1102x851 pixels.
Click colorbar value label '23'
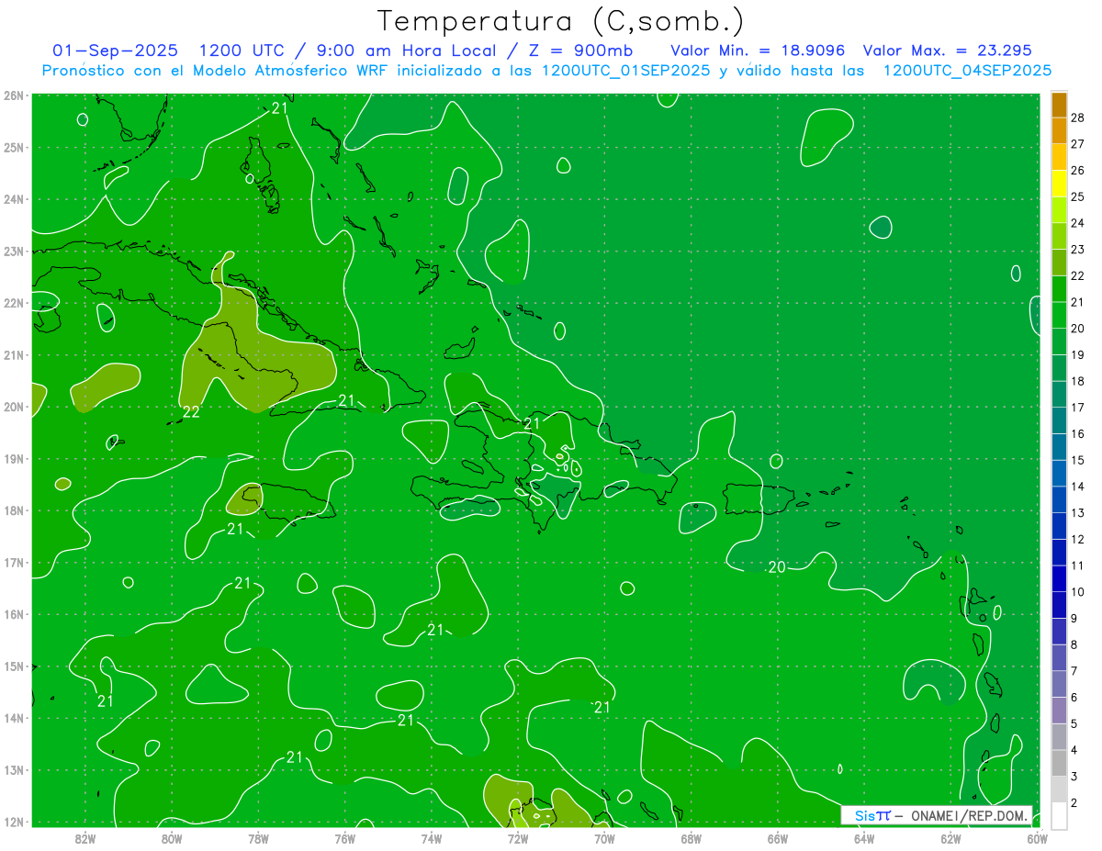point(1078,250)
